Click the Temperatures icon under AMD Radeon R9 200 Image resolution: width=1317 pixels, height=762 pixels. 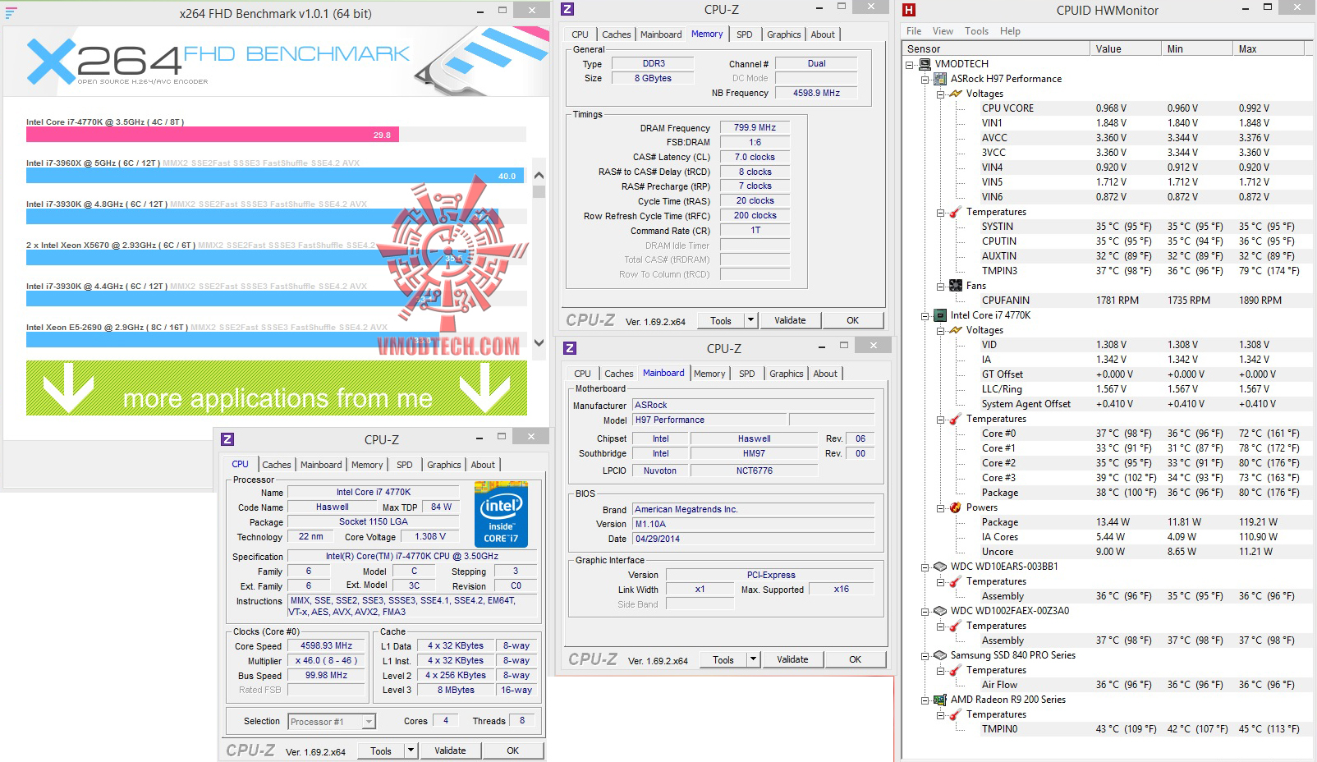tap(956, 714)
